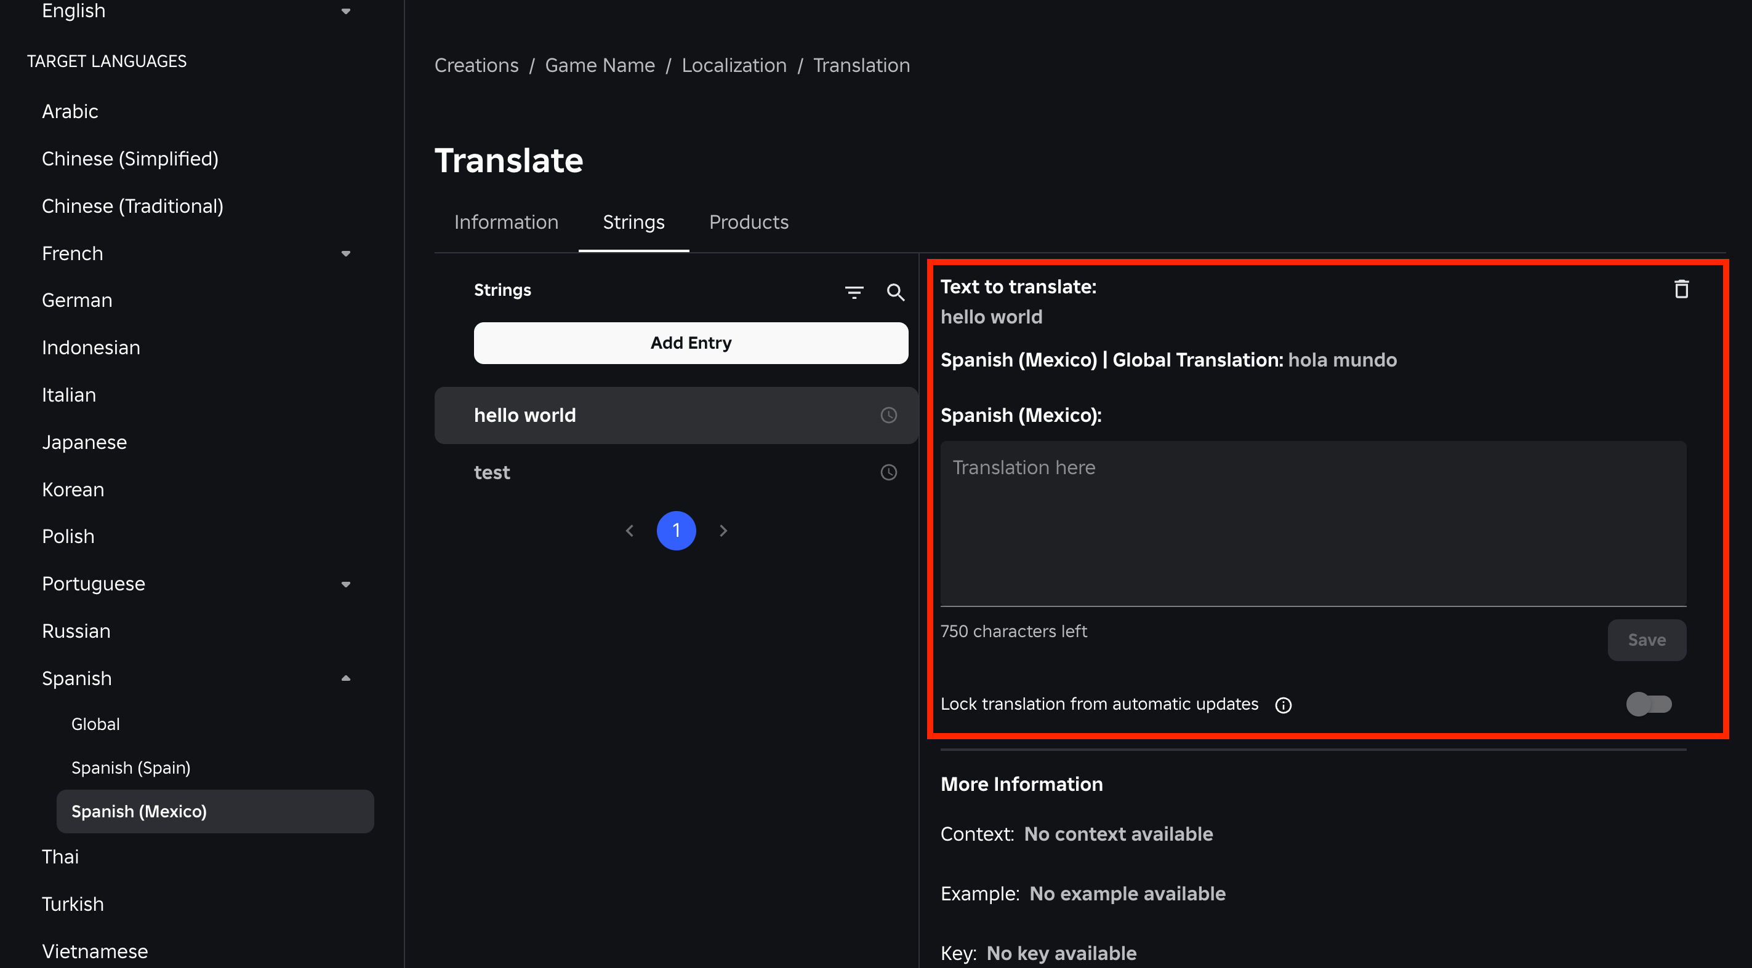Toggle Lock translation from automatic updates
Viewport: 1752px width, 968px height.
pyautogui.click(x=1648, y=704)
